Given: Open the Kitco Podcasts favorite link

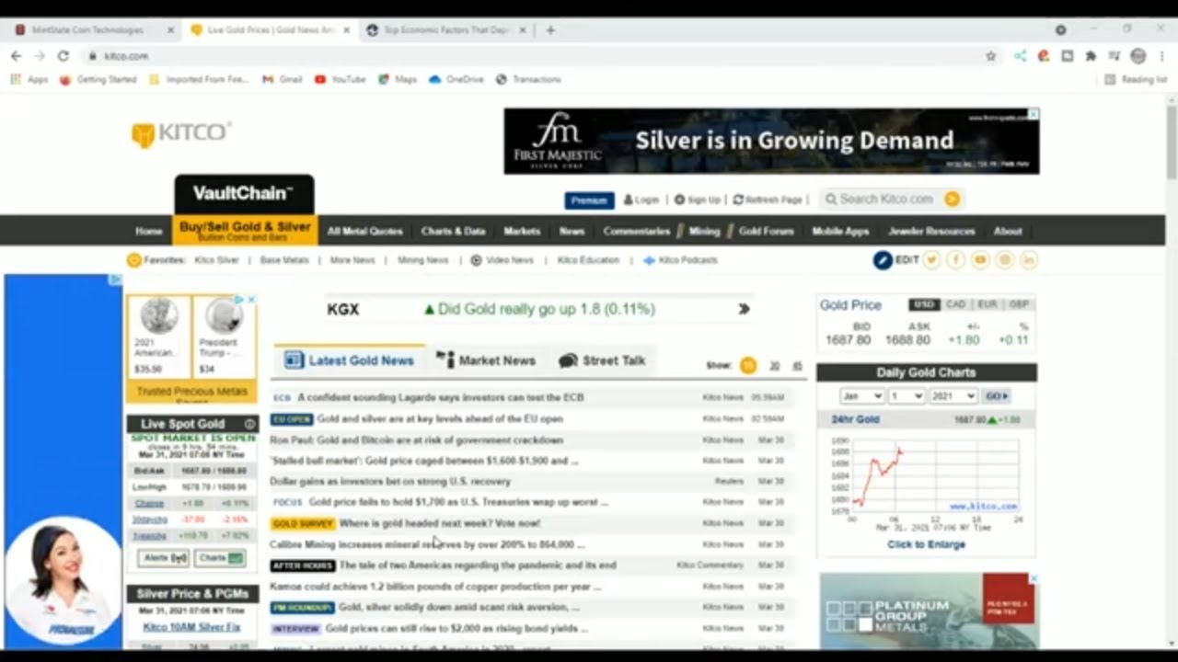Looking at the screenshot, I should (680, 260).
